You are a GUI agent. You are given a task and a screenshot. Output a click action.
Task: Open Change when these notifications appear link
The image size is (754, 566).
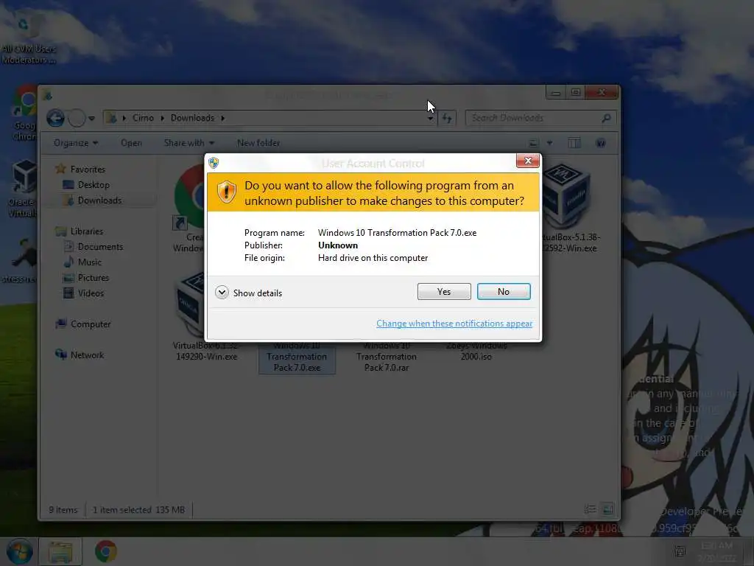pyautogui.click(x=454, y=324)
